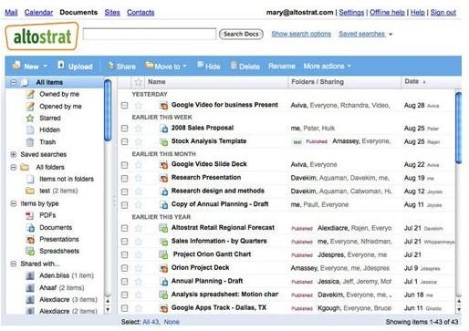Click Opened by me pencil icon
The image size is (469, 331).
coord(30,107)
